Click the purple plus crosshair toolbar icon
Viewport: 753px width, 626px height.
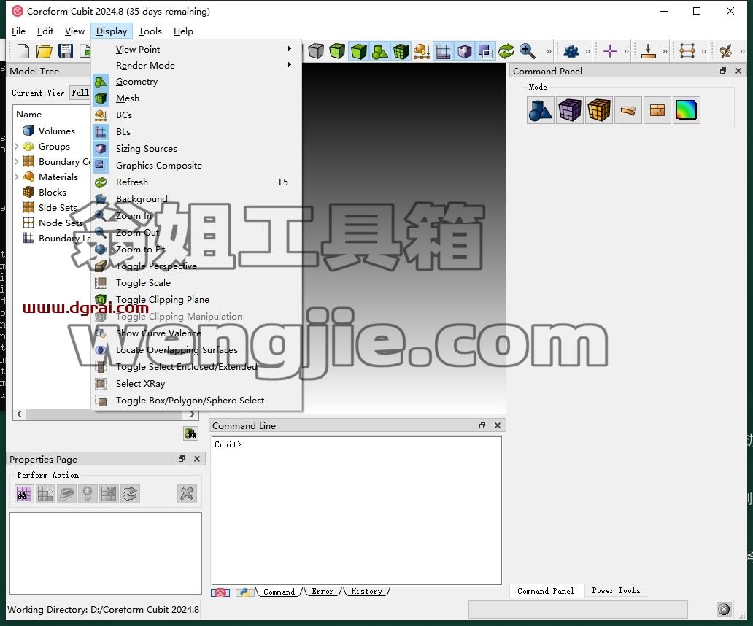(610, 51)
